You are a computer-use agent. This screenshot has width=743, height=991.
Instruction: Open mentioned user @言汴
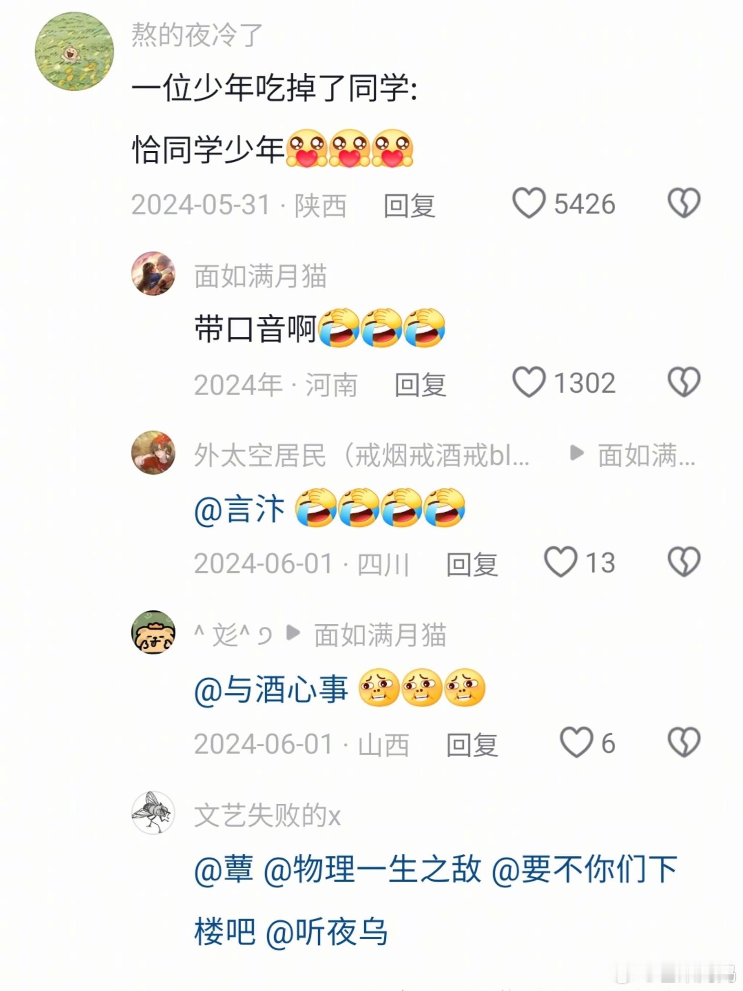pyautogui.click(x=239, y=509)
